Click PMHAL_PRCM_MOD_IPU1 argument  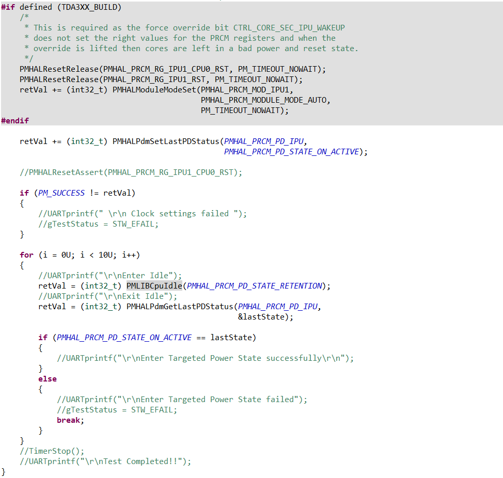[x=245, y=90]
